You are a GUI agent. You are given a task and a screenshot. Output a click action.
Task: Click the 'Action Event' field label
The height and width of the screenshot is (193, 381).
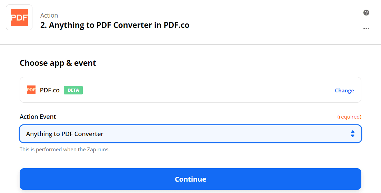click(38, 116)
